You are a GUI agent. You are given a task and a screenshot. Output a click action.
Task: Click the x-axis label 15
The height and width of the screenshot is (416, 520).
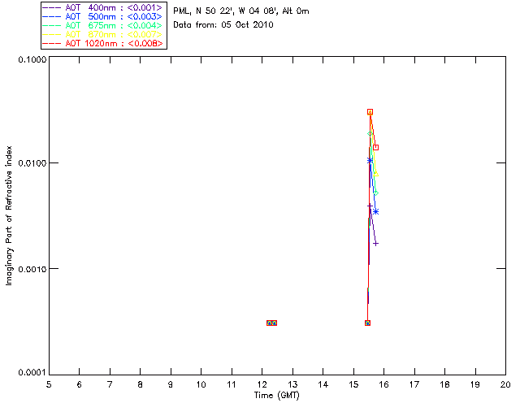pyautogui.click(x=353, y=384)
